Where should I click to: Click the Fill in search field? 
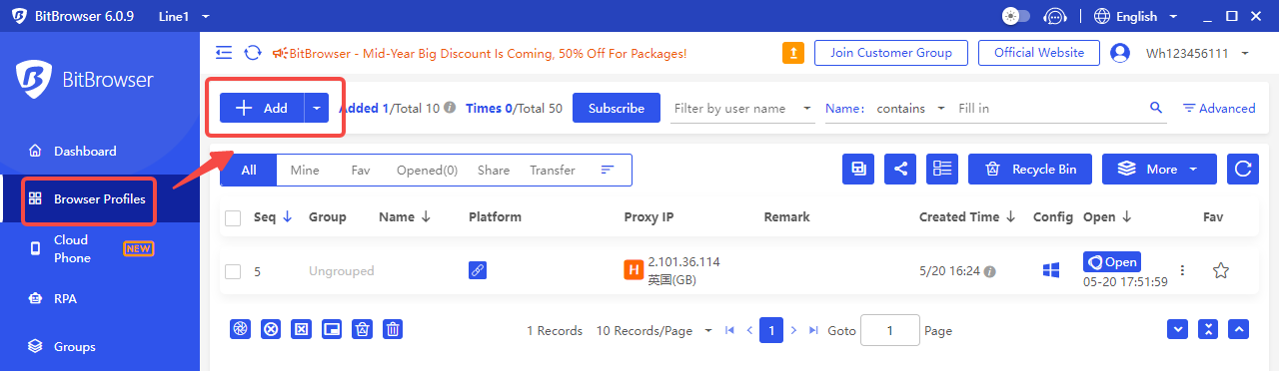click(1049, 108)
